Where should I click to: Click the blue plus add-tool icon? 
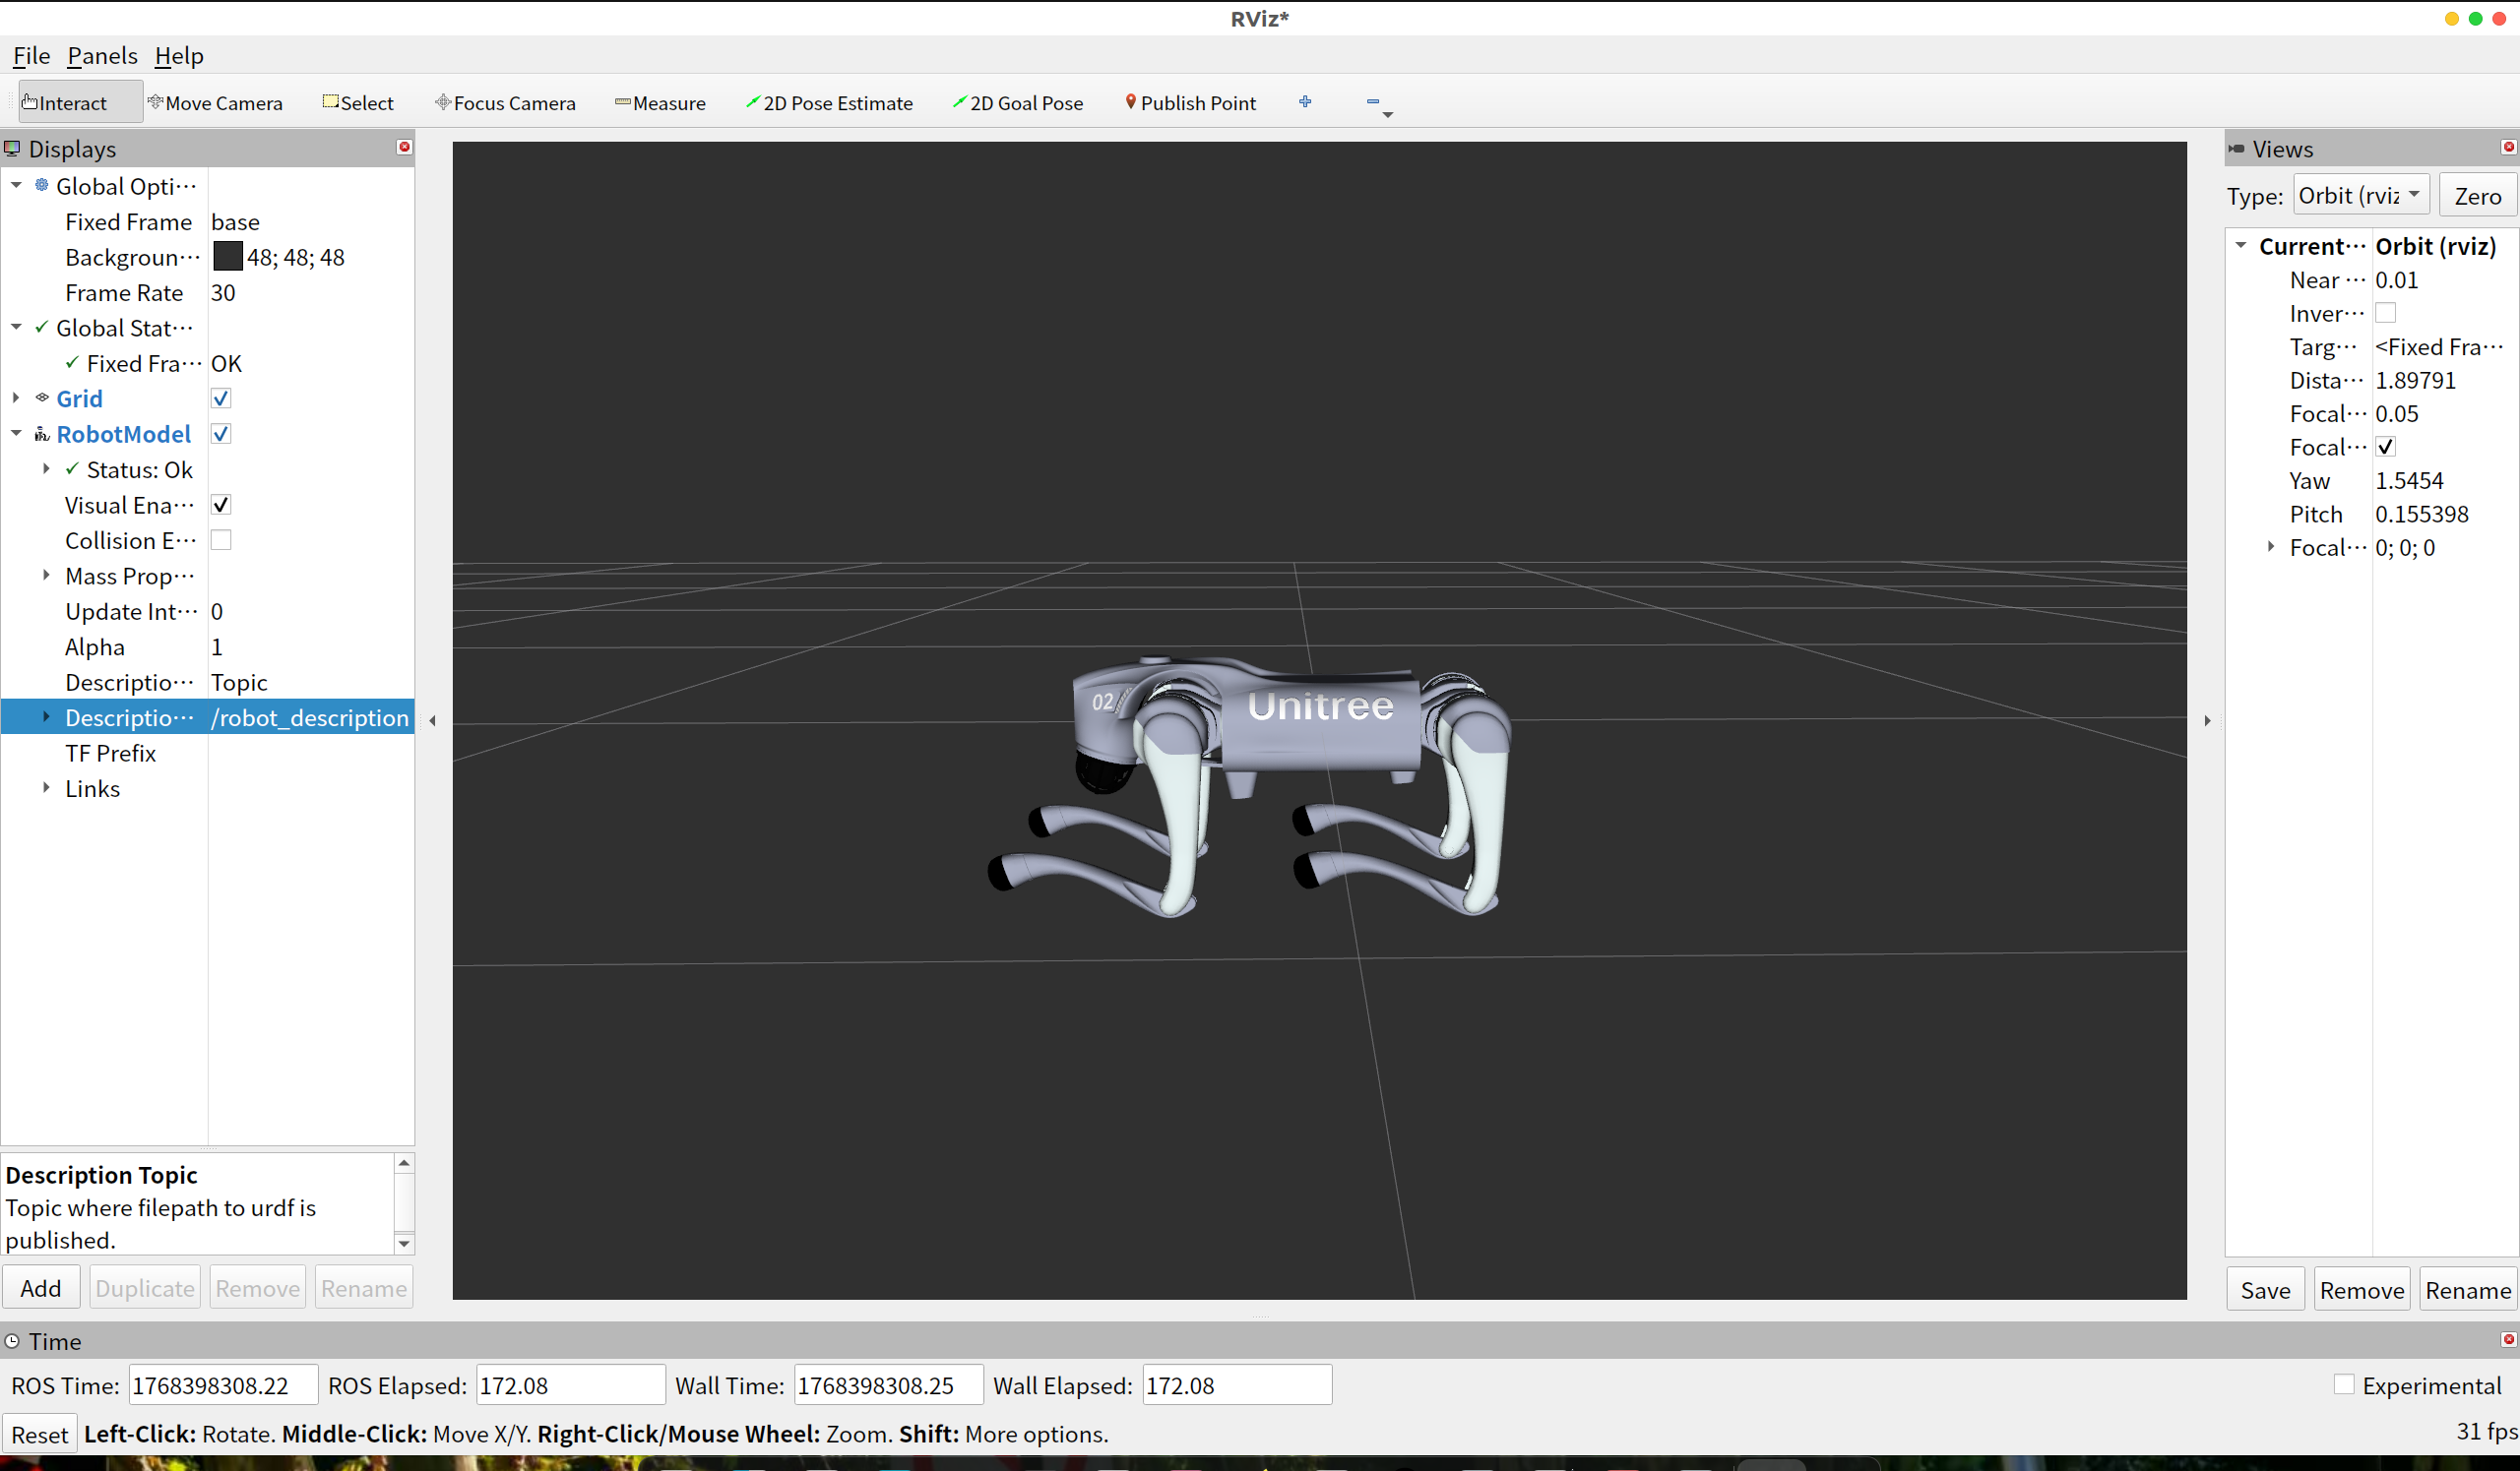point(1305,102)
